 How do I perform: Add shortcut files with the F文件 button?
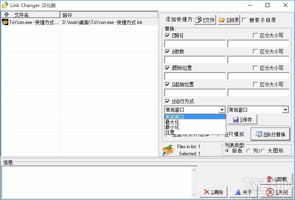[x=205, y=20]
